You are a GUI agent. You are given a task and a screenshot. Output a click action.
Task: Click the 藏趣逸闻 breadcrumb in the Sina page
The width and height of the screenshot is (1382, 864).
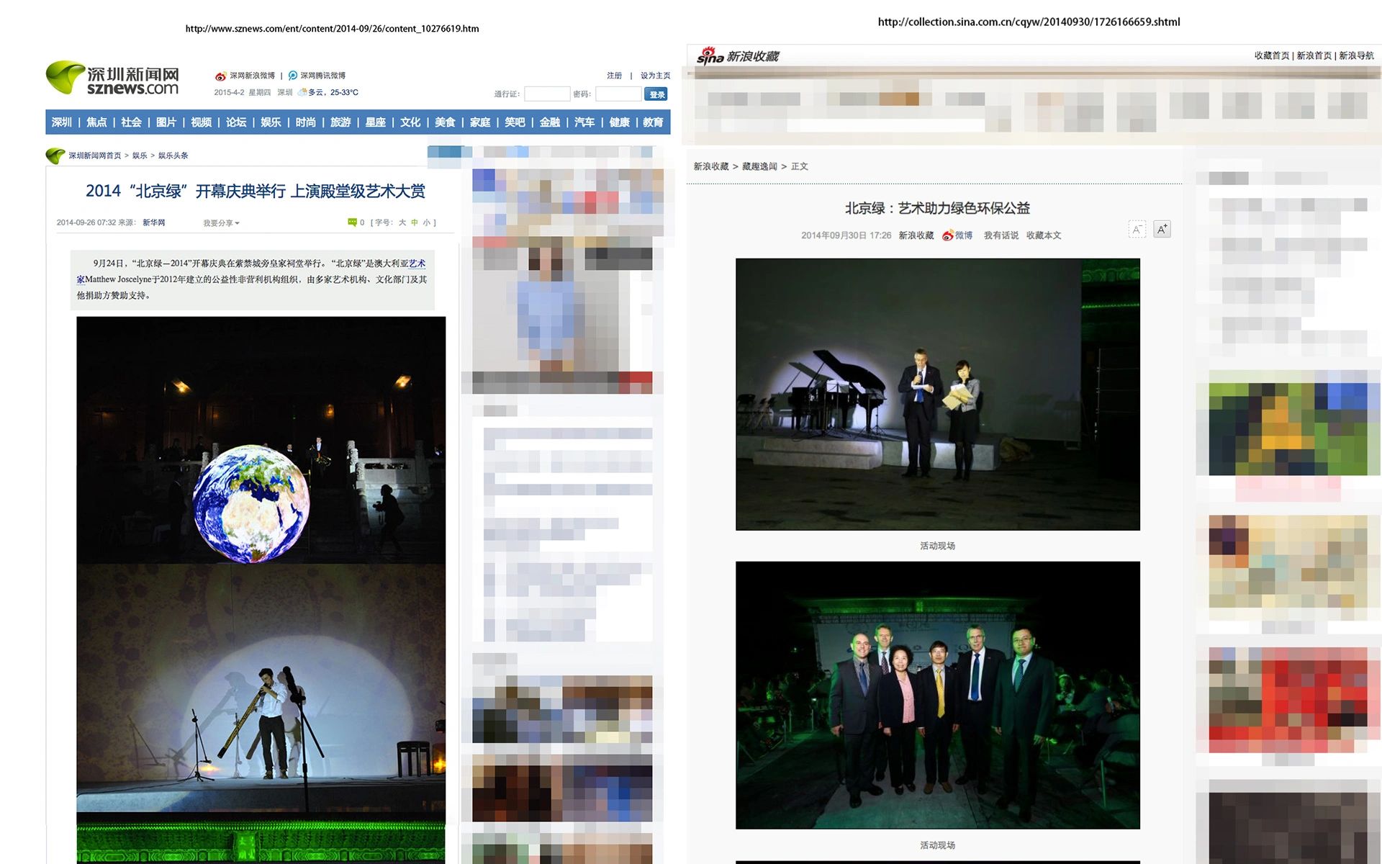coord(759,166)
